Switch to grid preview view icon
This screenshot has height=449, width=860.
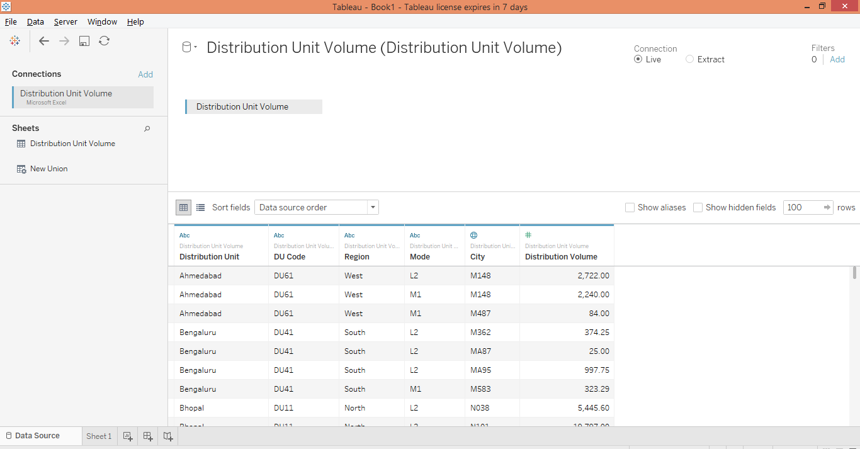pyautogui.click(x=183, y=207)
